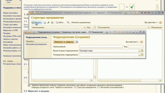Click 1C main menu icon of Структура предприятия window
This screenshot has height=93, width=165.
click(31, 13)
